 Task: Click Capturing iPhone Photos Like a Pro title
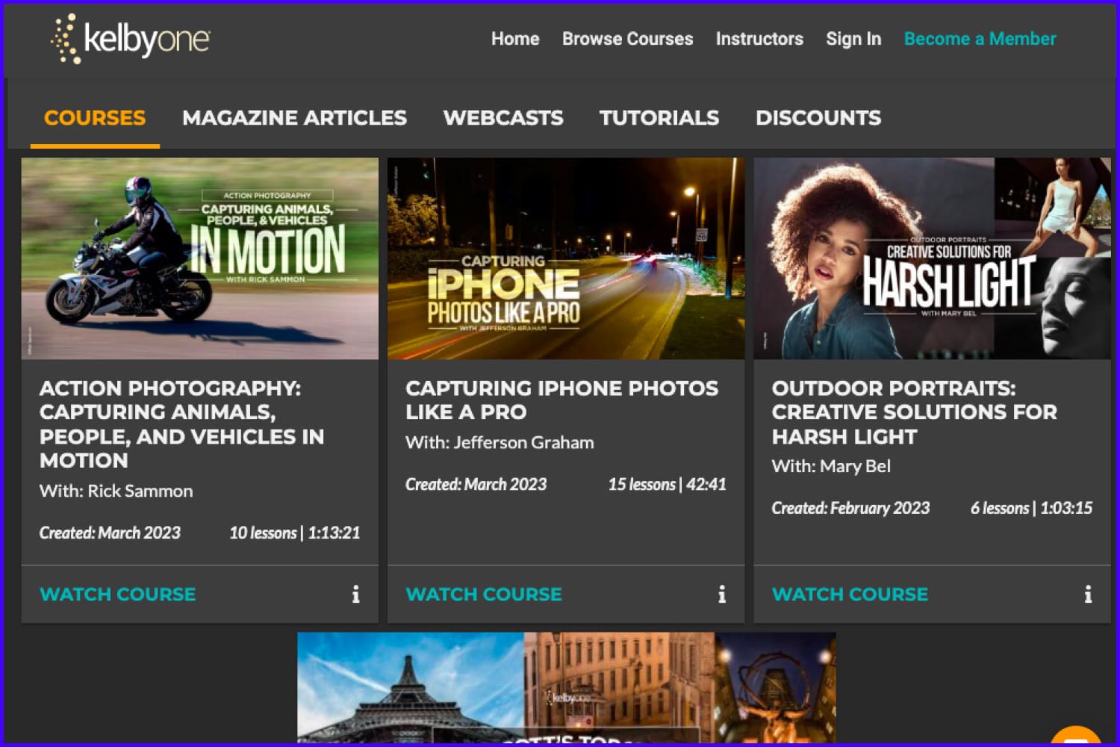(x=561, y=400)
